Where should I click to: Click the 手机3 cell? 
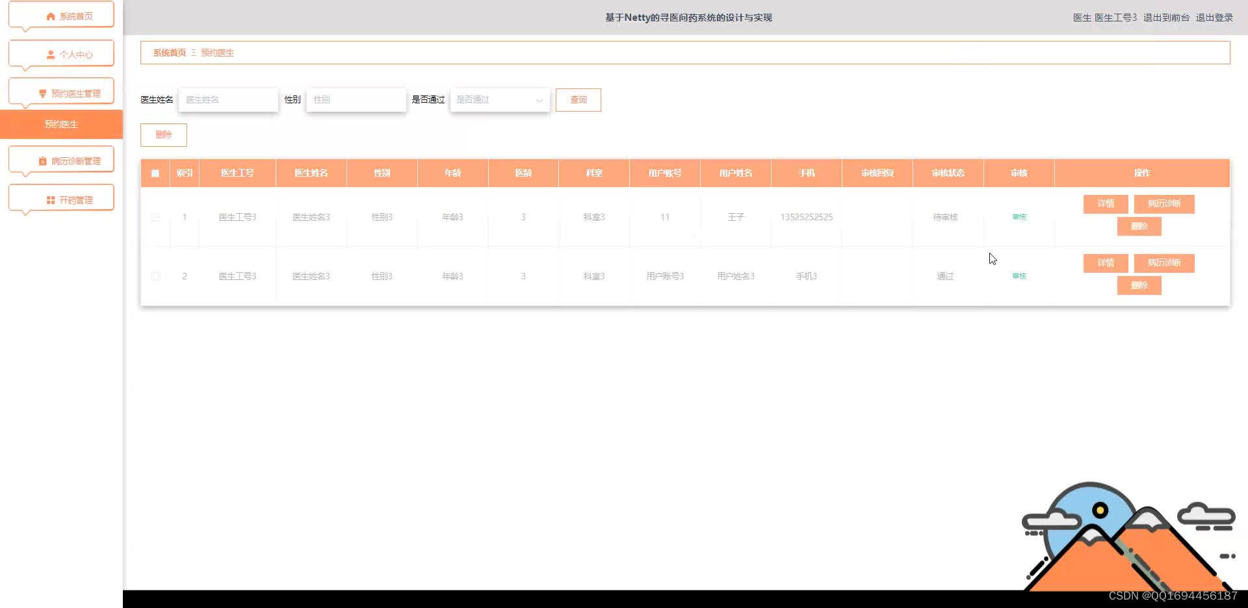coord(807,276)
